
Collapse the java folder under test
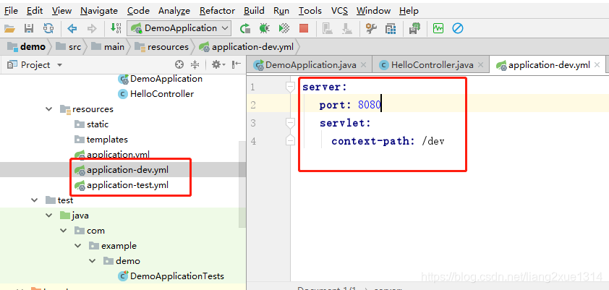(x=49, y=216)
